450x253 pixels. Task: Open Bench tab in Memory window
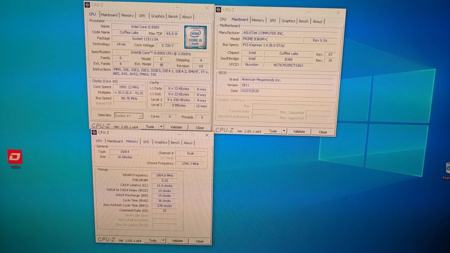[175, 143]
